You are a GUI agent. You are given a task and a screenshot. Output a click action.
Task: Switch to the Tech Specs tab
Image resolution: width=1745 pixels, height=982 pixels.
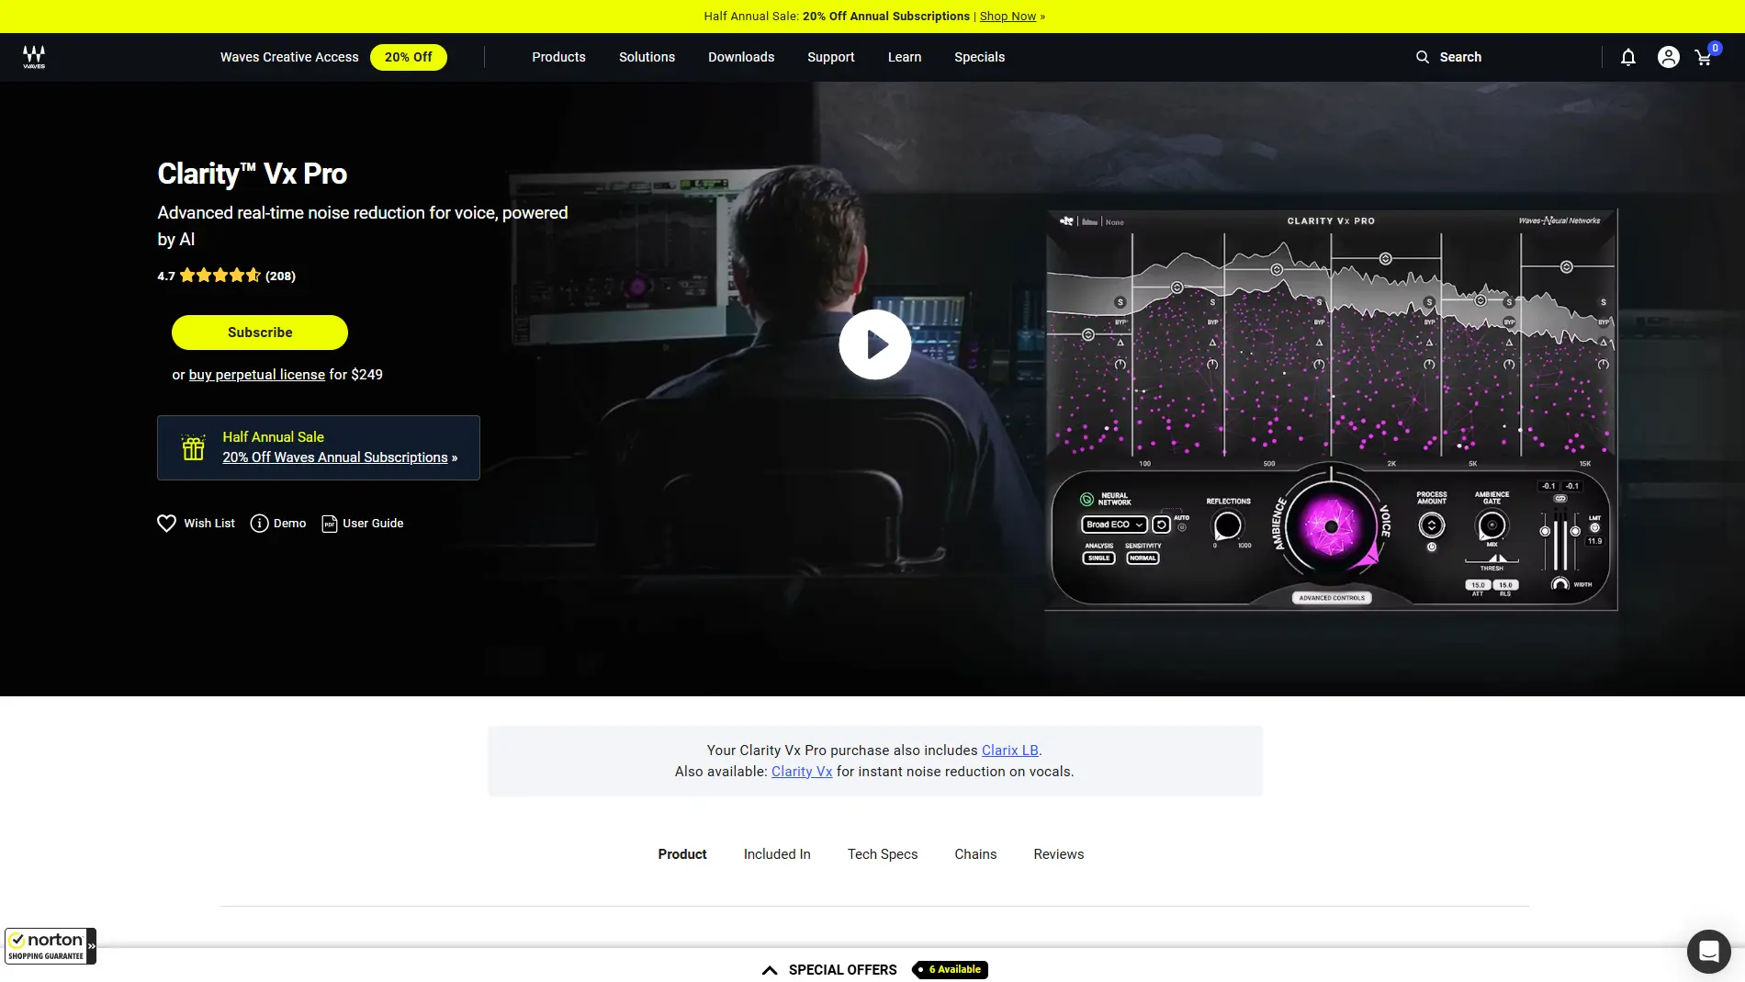[x=883, y=854]
